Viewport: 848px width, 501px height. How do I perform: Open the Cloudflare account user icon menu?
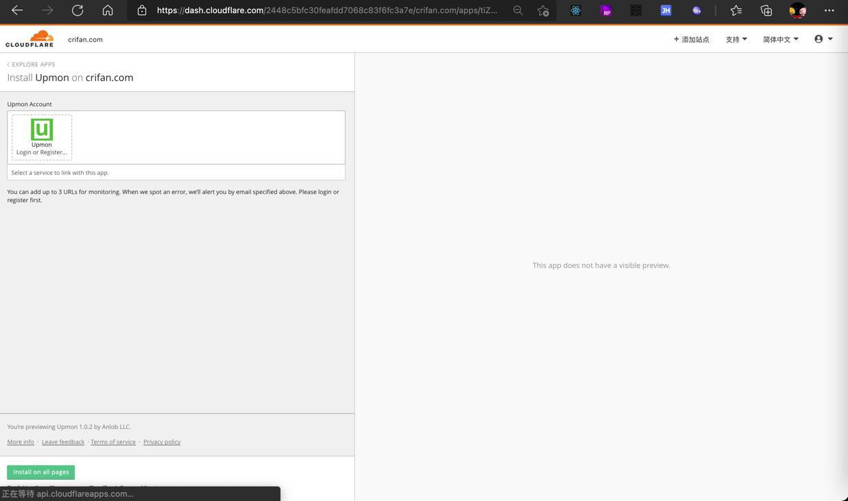click(x=823, y=39)
